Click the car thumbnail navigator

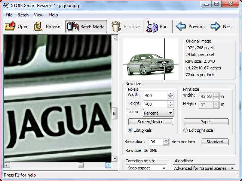pyautogui.click(x=151, y=59)
